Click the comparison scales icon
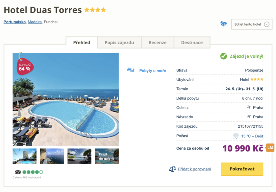 [172, 169]
